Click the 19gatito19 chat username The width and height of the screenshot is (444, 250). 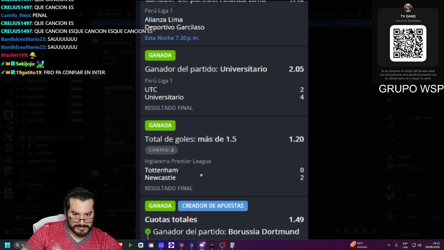point(29,73)
